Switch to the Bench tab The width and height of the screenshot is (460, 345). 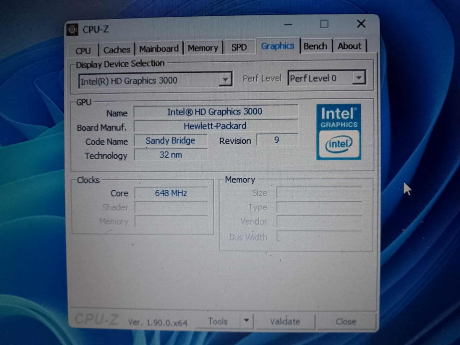(315, 46)
